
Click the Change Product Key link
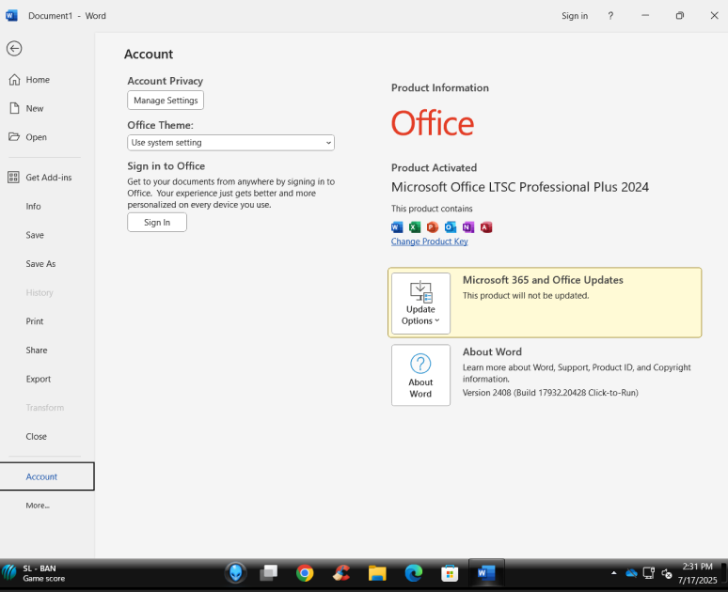430,241
